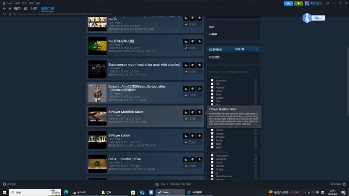This screenshot has width=349, height=196.
Task: Open the 8 Player Lobby thumbnail
Action: 97,140
